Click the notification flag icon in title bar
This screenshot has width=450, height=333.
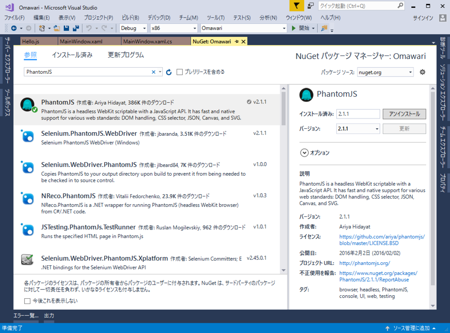[x=297, y=6]
